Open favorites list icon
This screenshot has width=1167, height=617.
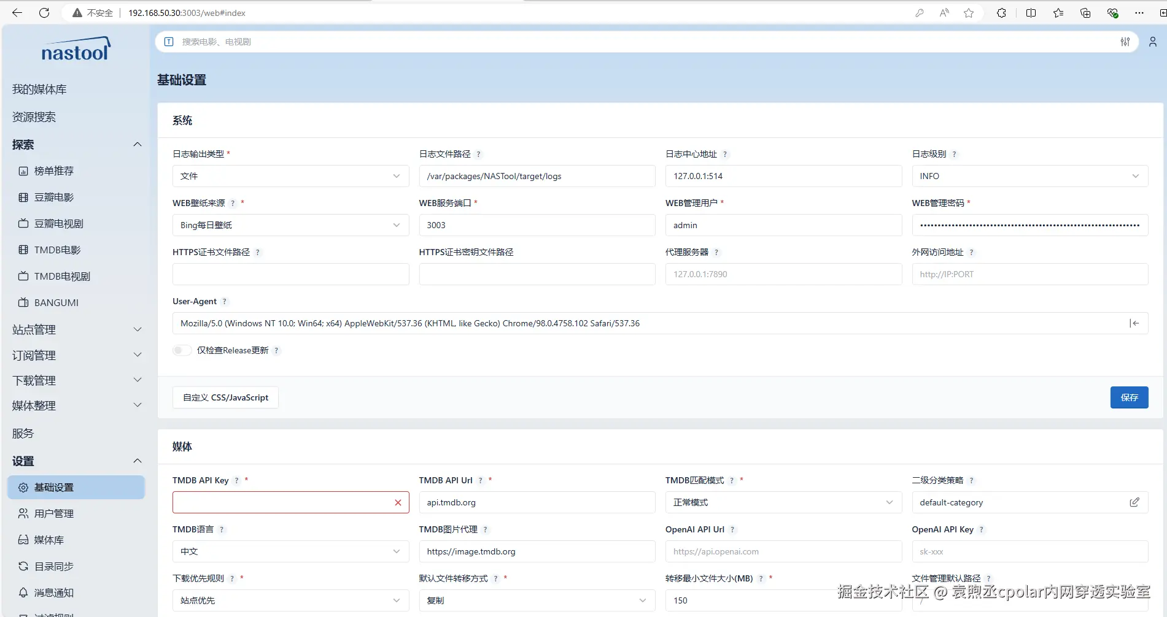(1058, 13)
